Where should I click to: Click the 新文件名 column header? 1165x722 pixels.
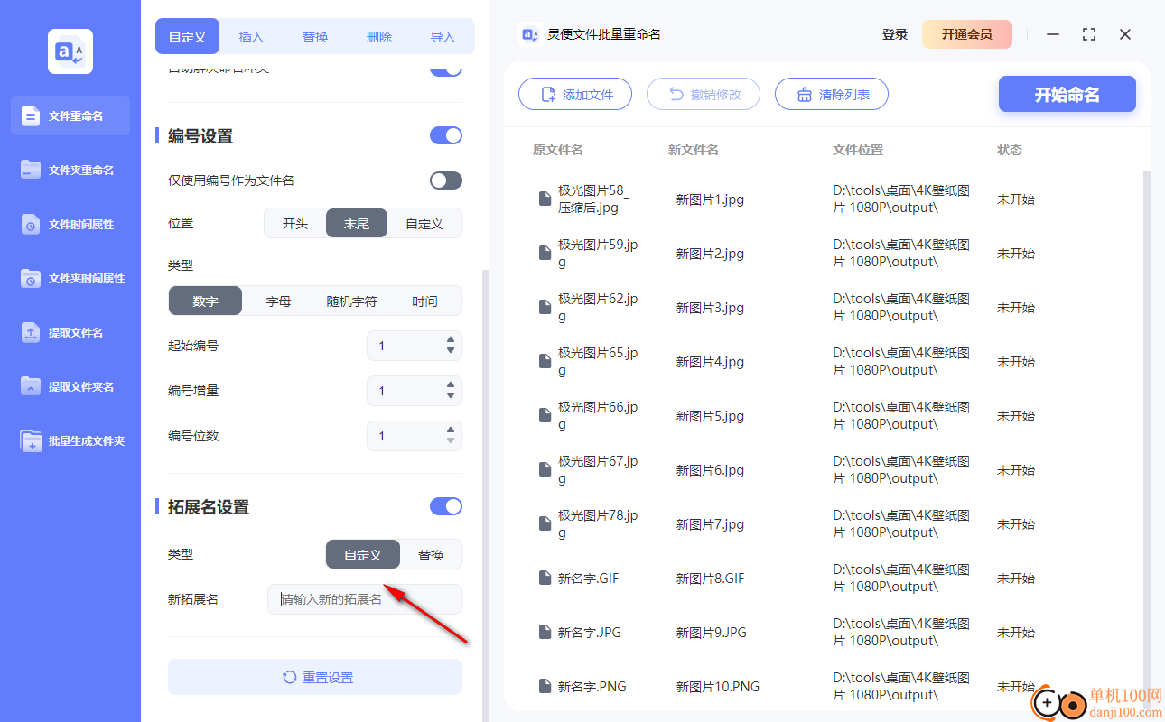pyautogui.click(x=694, y=150)
